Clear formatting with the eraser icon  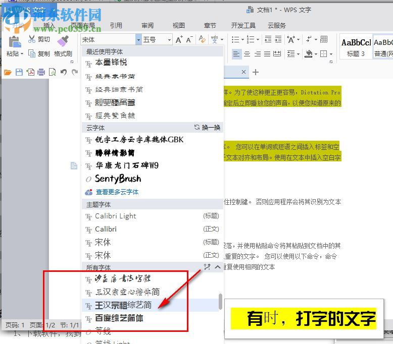tap(202, 39)
